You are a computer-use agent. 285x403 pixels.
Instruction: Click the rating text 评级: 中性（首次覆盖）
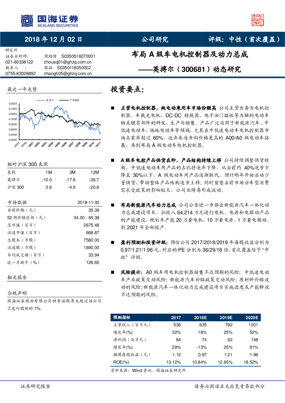click(244, 39)
